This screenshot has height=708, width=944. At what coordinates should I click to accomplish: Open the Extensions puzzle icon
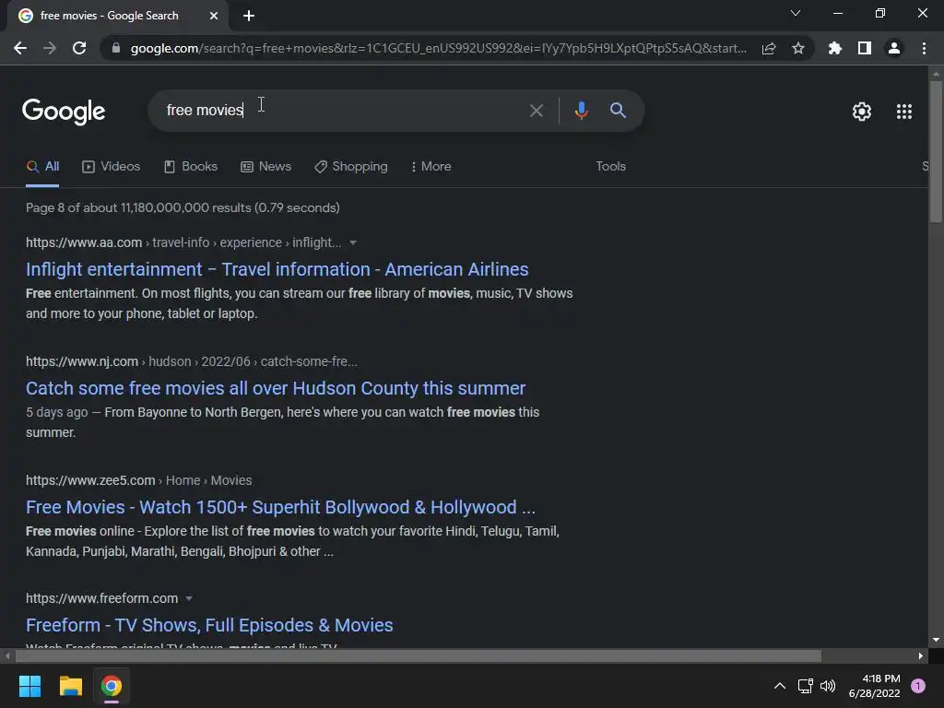(x=835, y=48)
